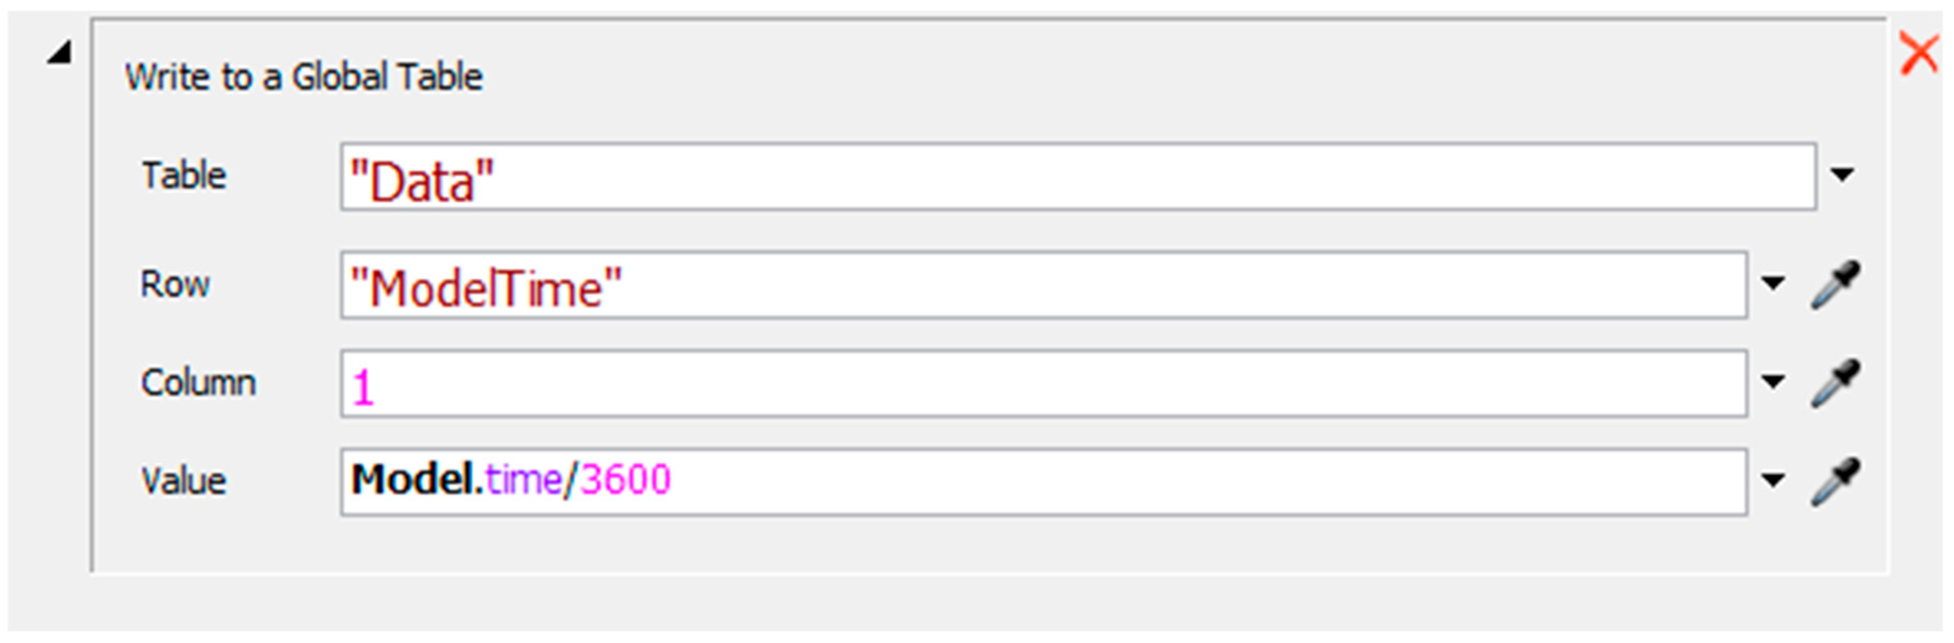This screenshot has width=1954, height=643.
Task: Pick a Value with the eyedropper tool
Action: pyautogui.click(x=1835, y=482)
